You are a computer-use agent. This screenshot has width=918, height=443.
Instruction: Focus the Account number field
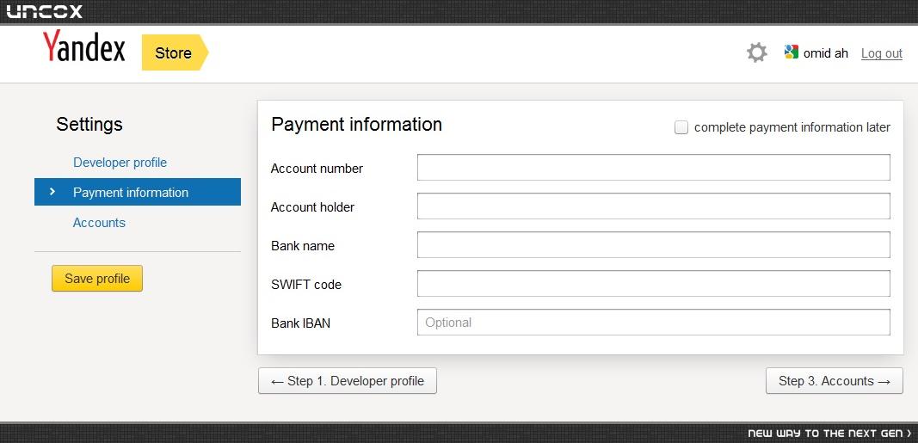click(x=653, y=168)
